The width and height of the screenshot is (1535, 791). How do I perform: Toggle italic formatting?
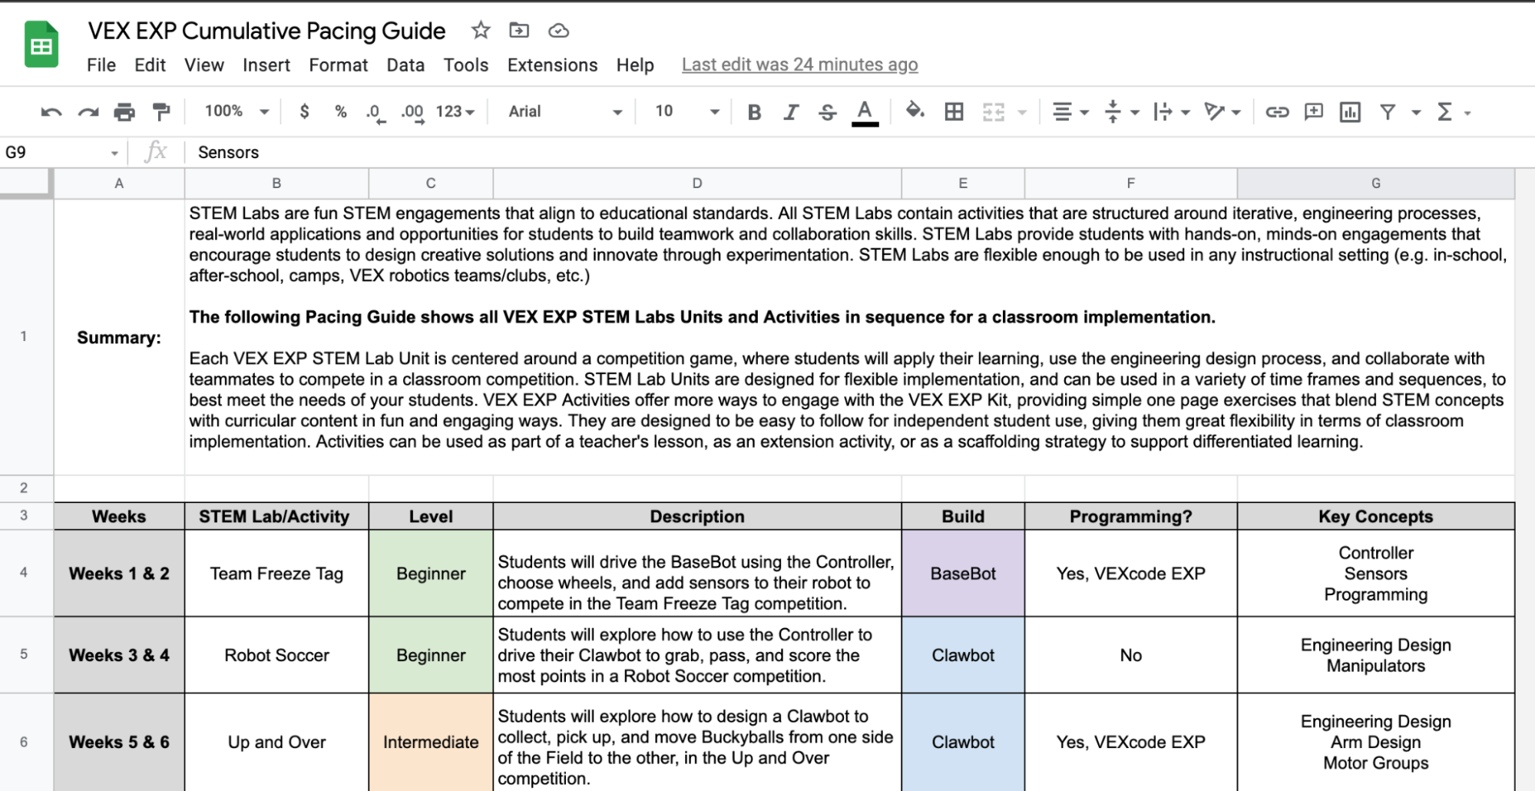tap(790, 111)
